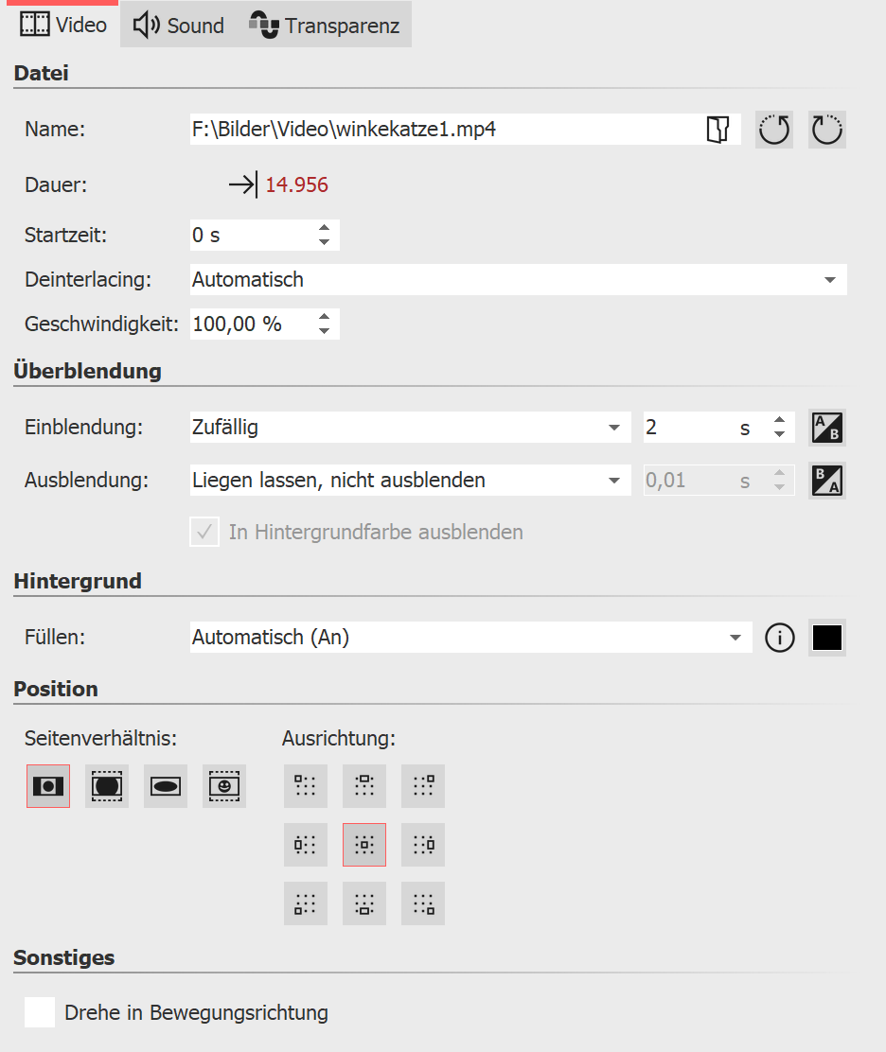Switch to the Transparenz tab
Screen dimensions: 886x1052
(325, 26)
